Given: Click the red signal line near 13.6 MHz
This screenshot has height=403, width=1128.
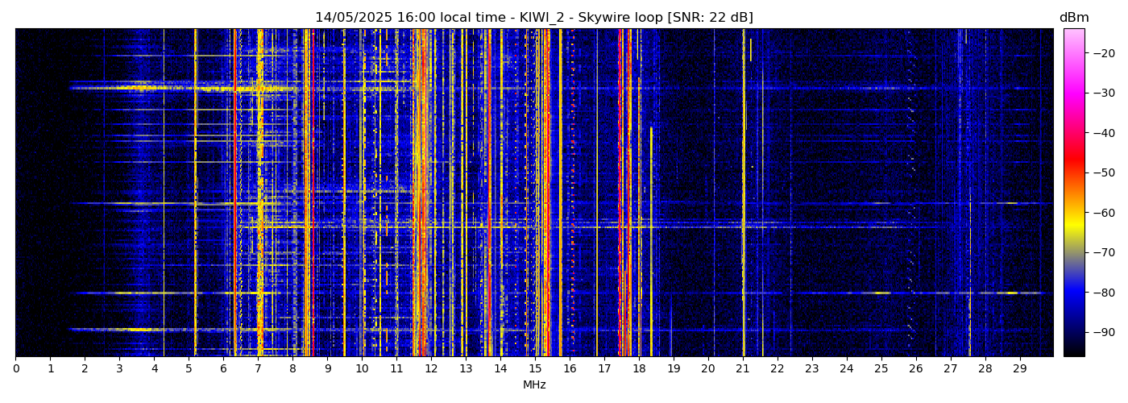Looking at the screenshot, I should 488,193.
